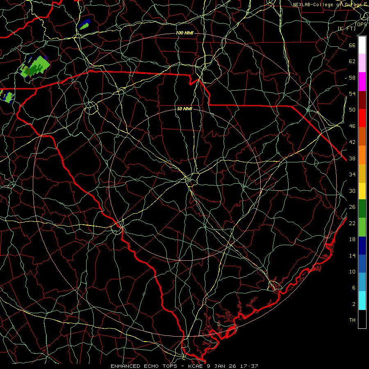The image size is (369, 369).
Task: Click the '[K FT]' units label
Action: (347, 28)
